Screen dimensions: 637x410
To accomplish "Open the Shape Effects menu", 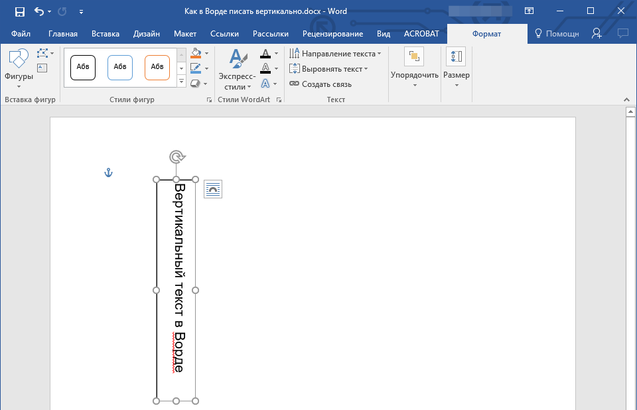I will click(x=199, y=84).
